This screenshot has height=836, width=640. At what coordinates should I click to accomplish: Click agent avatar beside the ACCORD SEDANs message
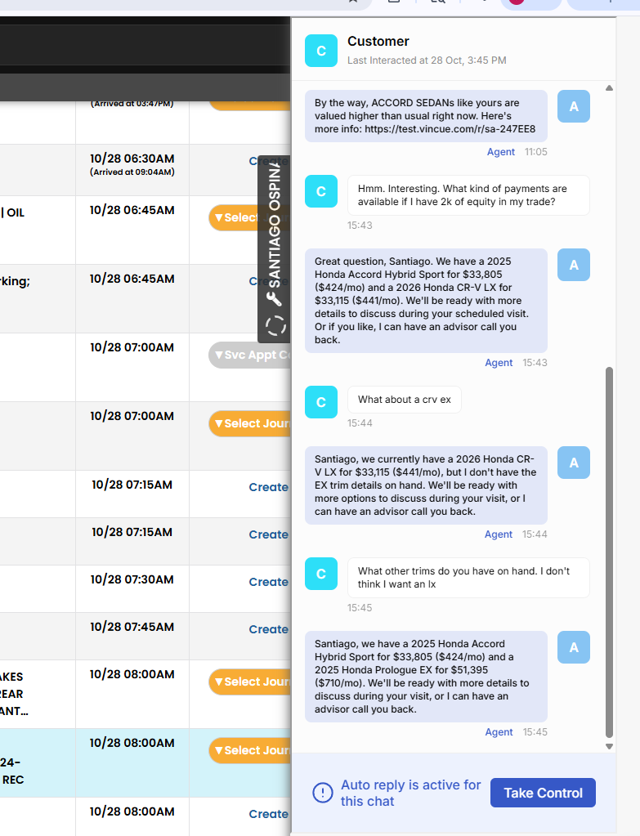[x=573, y=106]
